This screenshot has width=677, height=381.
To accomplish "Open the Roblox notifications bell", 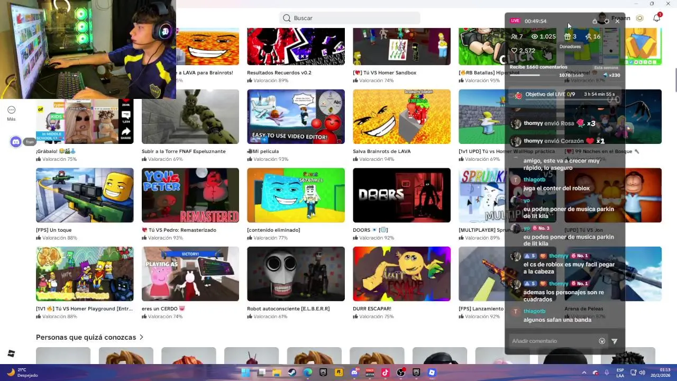I will point(656,18).
